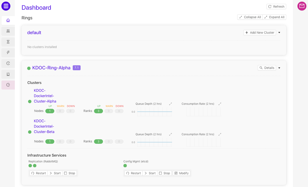
Task: Open the lightning bolt sidebar icon
Action: click(8, 52)
